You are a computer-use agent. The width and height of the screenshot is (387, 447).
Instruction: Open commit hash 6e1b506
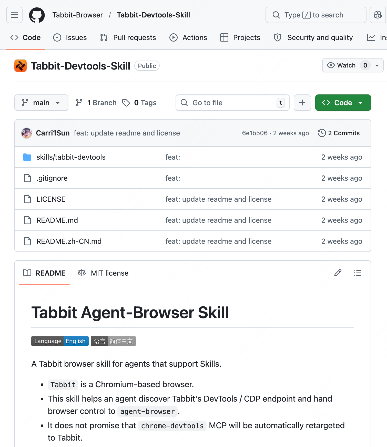(x=255, y=133)
